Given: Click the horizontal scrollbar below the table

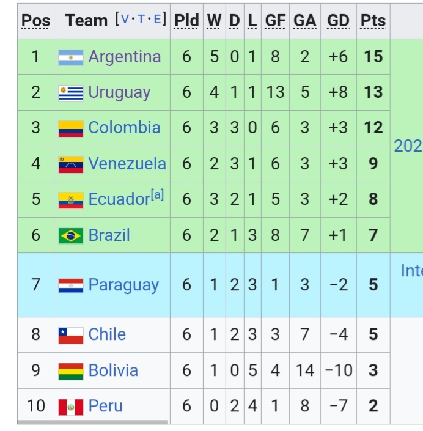Looking at the screenshot, I should pos(92,422).
